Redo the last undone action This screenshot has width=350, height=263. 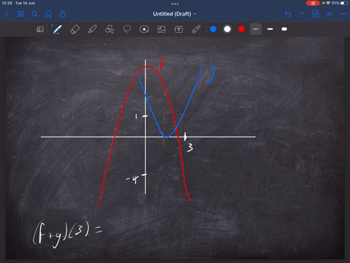pyautogui.click(x=302, y=14)
